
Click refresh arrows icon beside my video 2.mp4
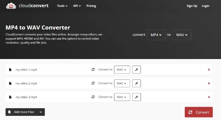coord(93,83)
